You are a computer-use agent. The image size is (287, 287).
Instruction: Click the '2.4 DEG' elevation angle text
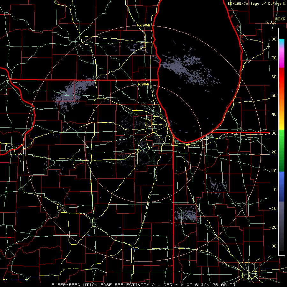[x=162, y=285]
